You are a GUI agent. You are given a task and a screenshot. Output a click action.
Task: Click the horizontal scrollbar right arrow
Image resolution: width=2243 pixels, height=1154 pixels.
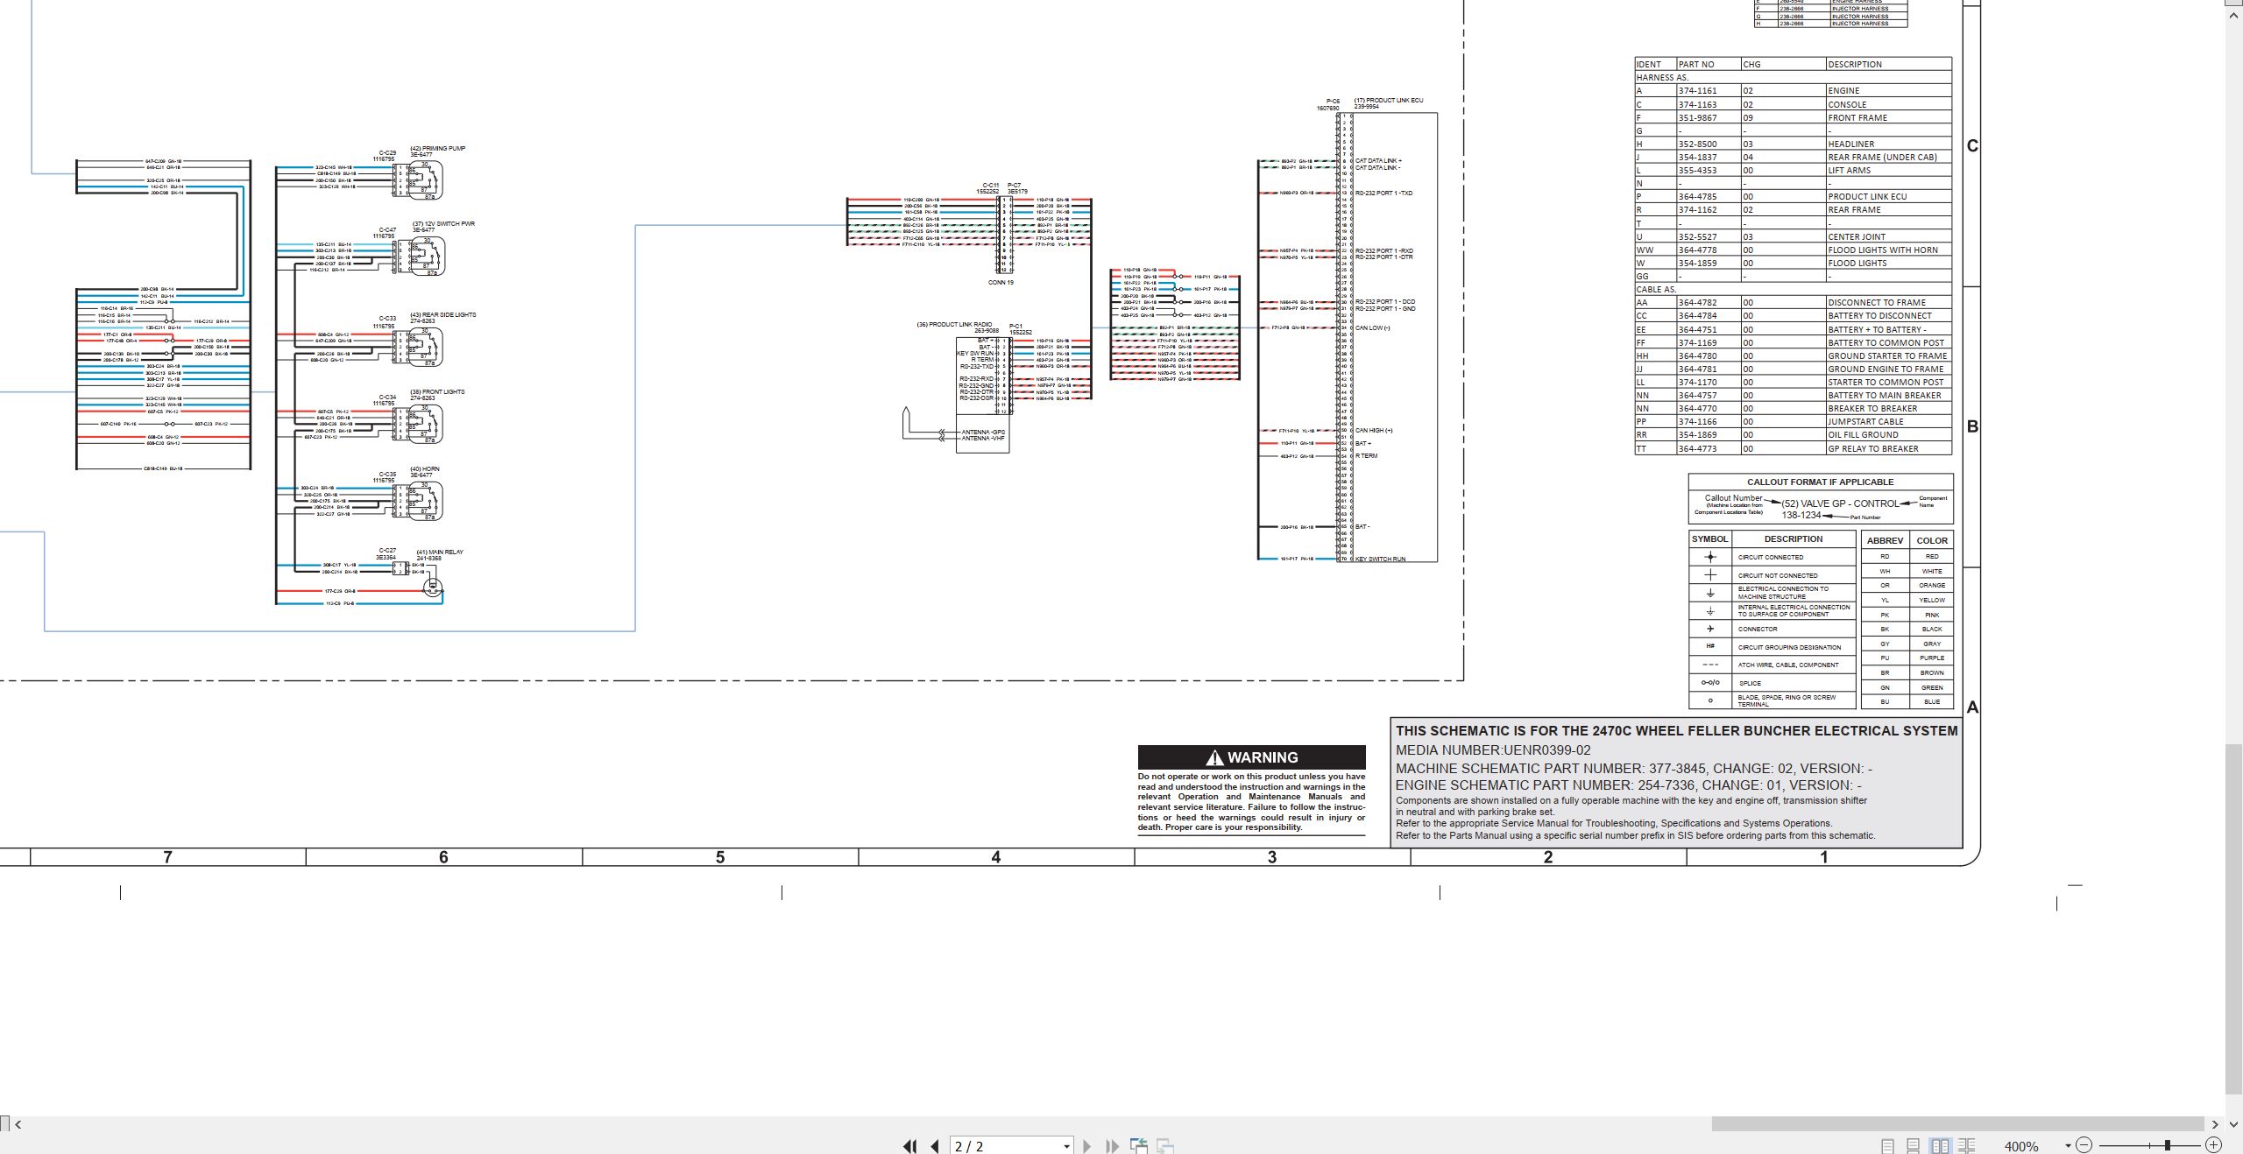pos(2215,1124)
